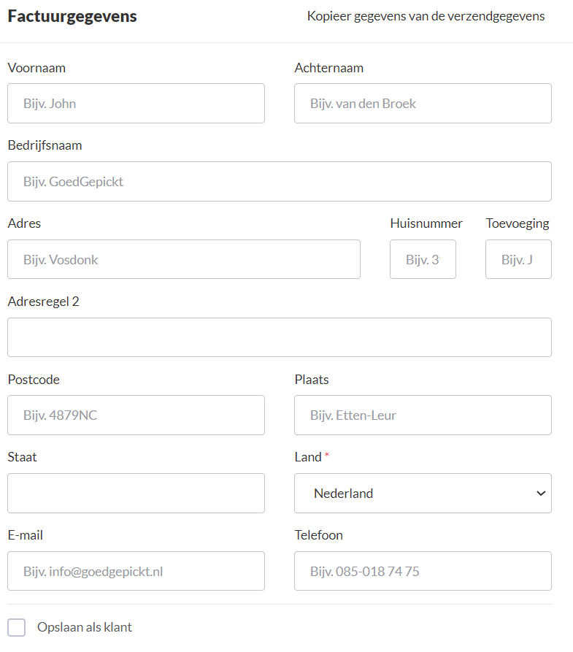Click the Staat input field

click(x=136, y=493)
